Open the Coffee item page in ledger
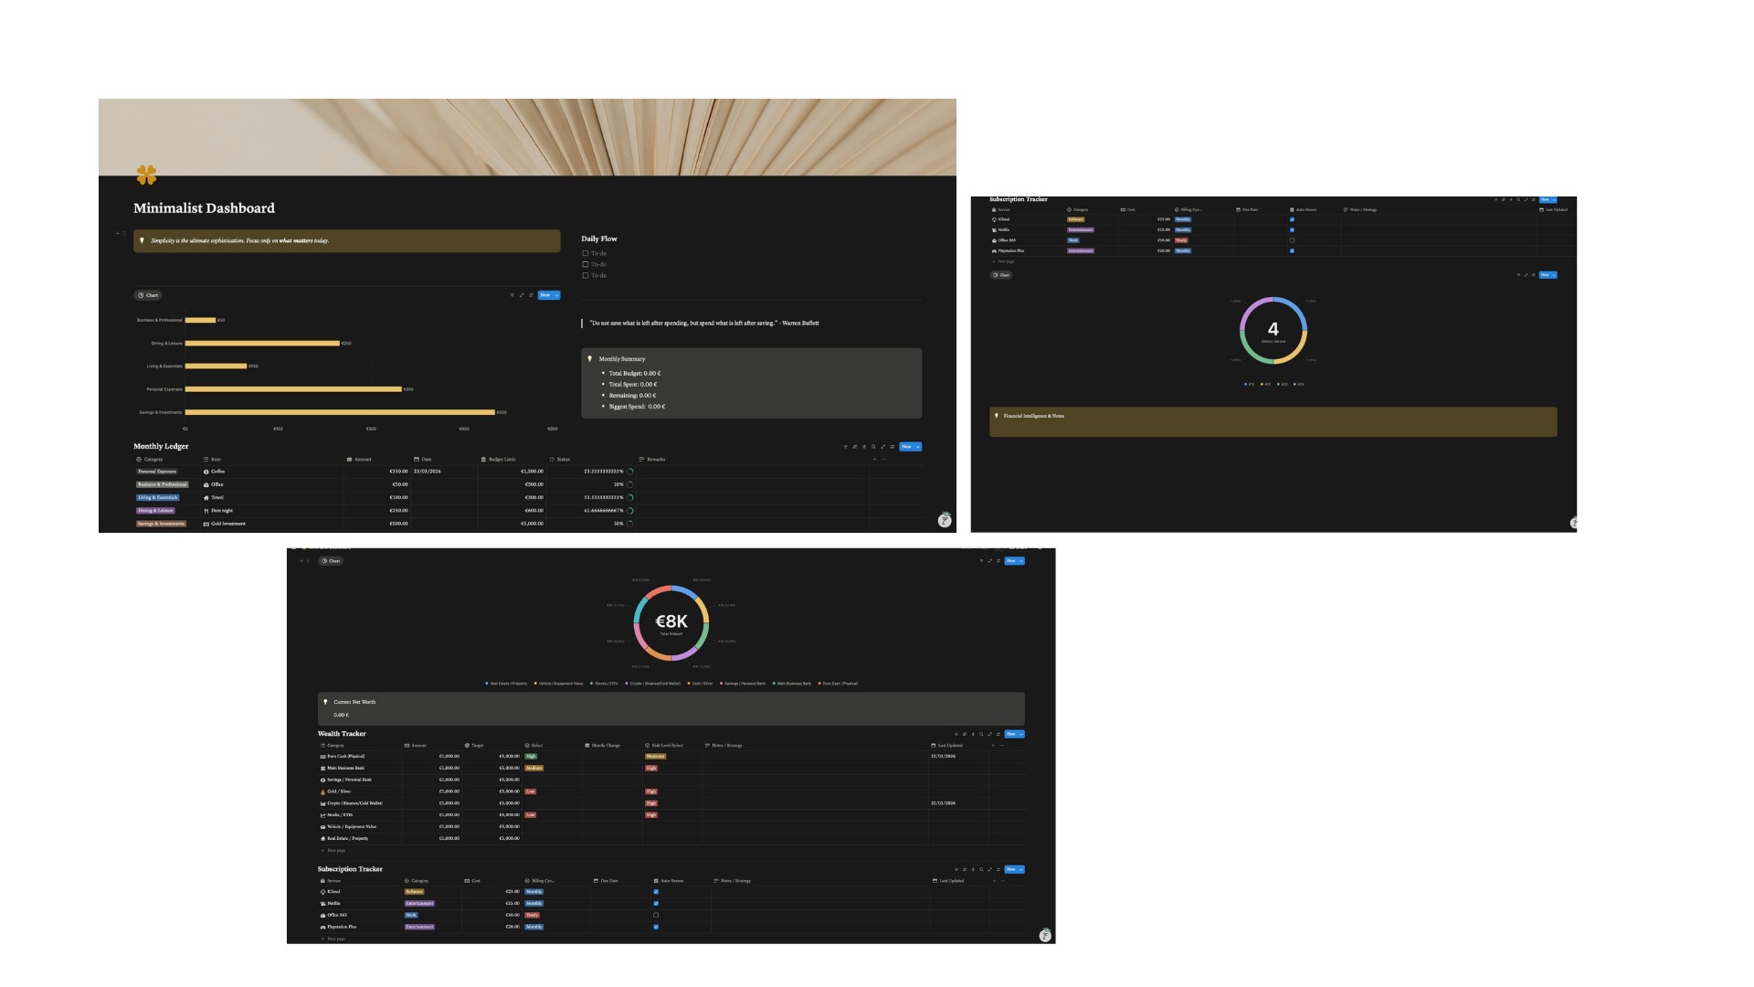The height and width of the screenshot is (987, 1754). 218,472
